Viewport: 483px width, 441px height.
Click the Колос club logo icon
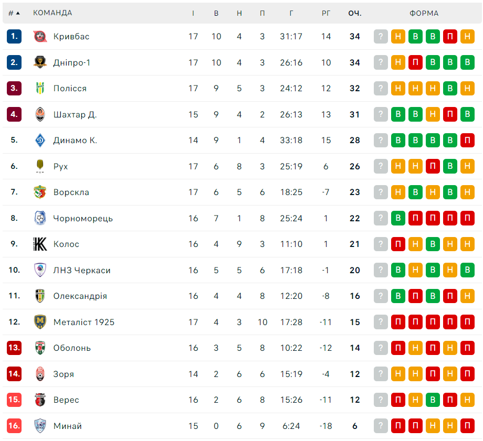click(40, 244)
